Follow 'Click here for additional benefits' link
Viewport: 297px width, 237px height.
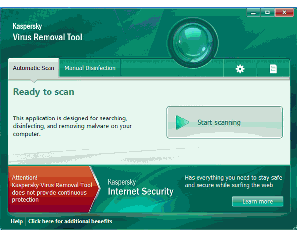point(70,221)
